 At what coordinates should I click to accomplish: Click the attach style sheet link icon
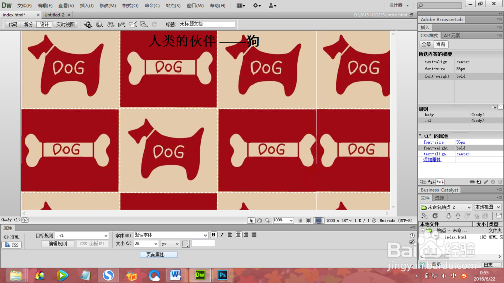472,182
